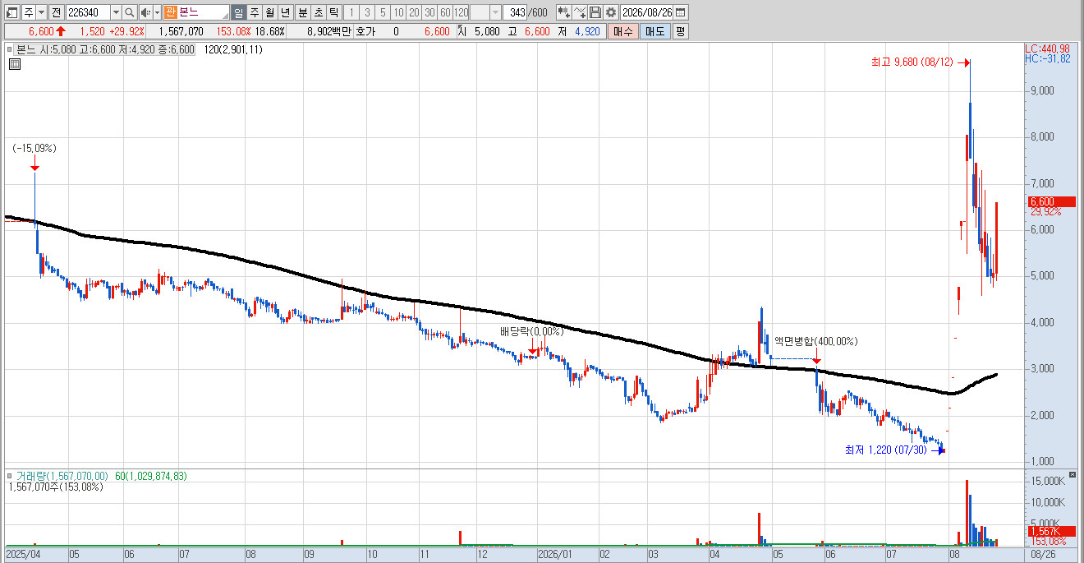
Task: Click the 평 button
Action: (x=681, y=31)
